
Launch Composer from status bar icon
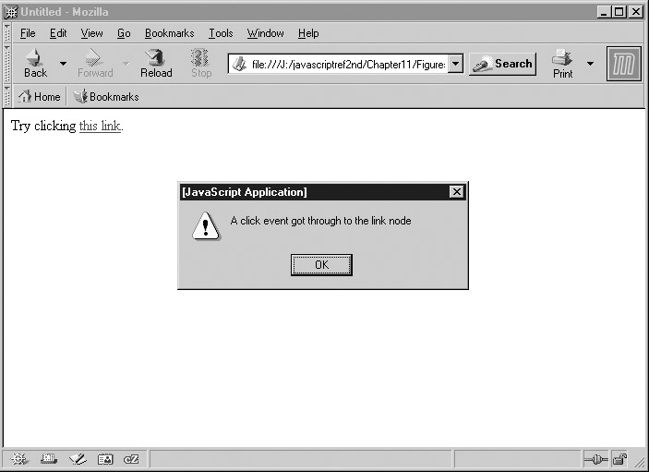78,459
